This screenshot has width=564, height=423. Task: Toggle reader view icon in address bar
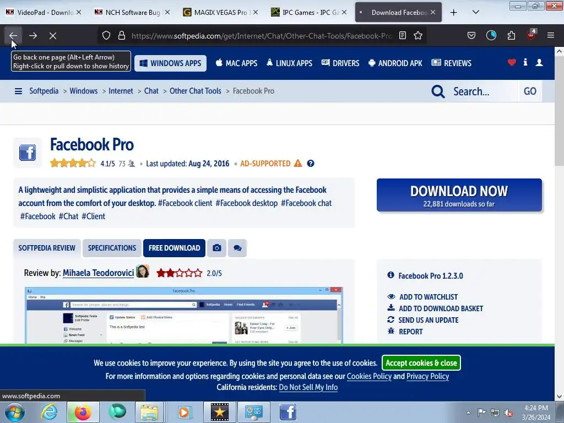[403, 35]
